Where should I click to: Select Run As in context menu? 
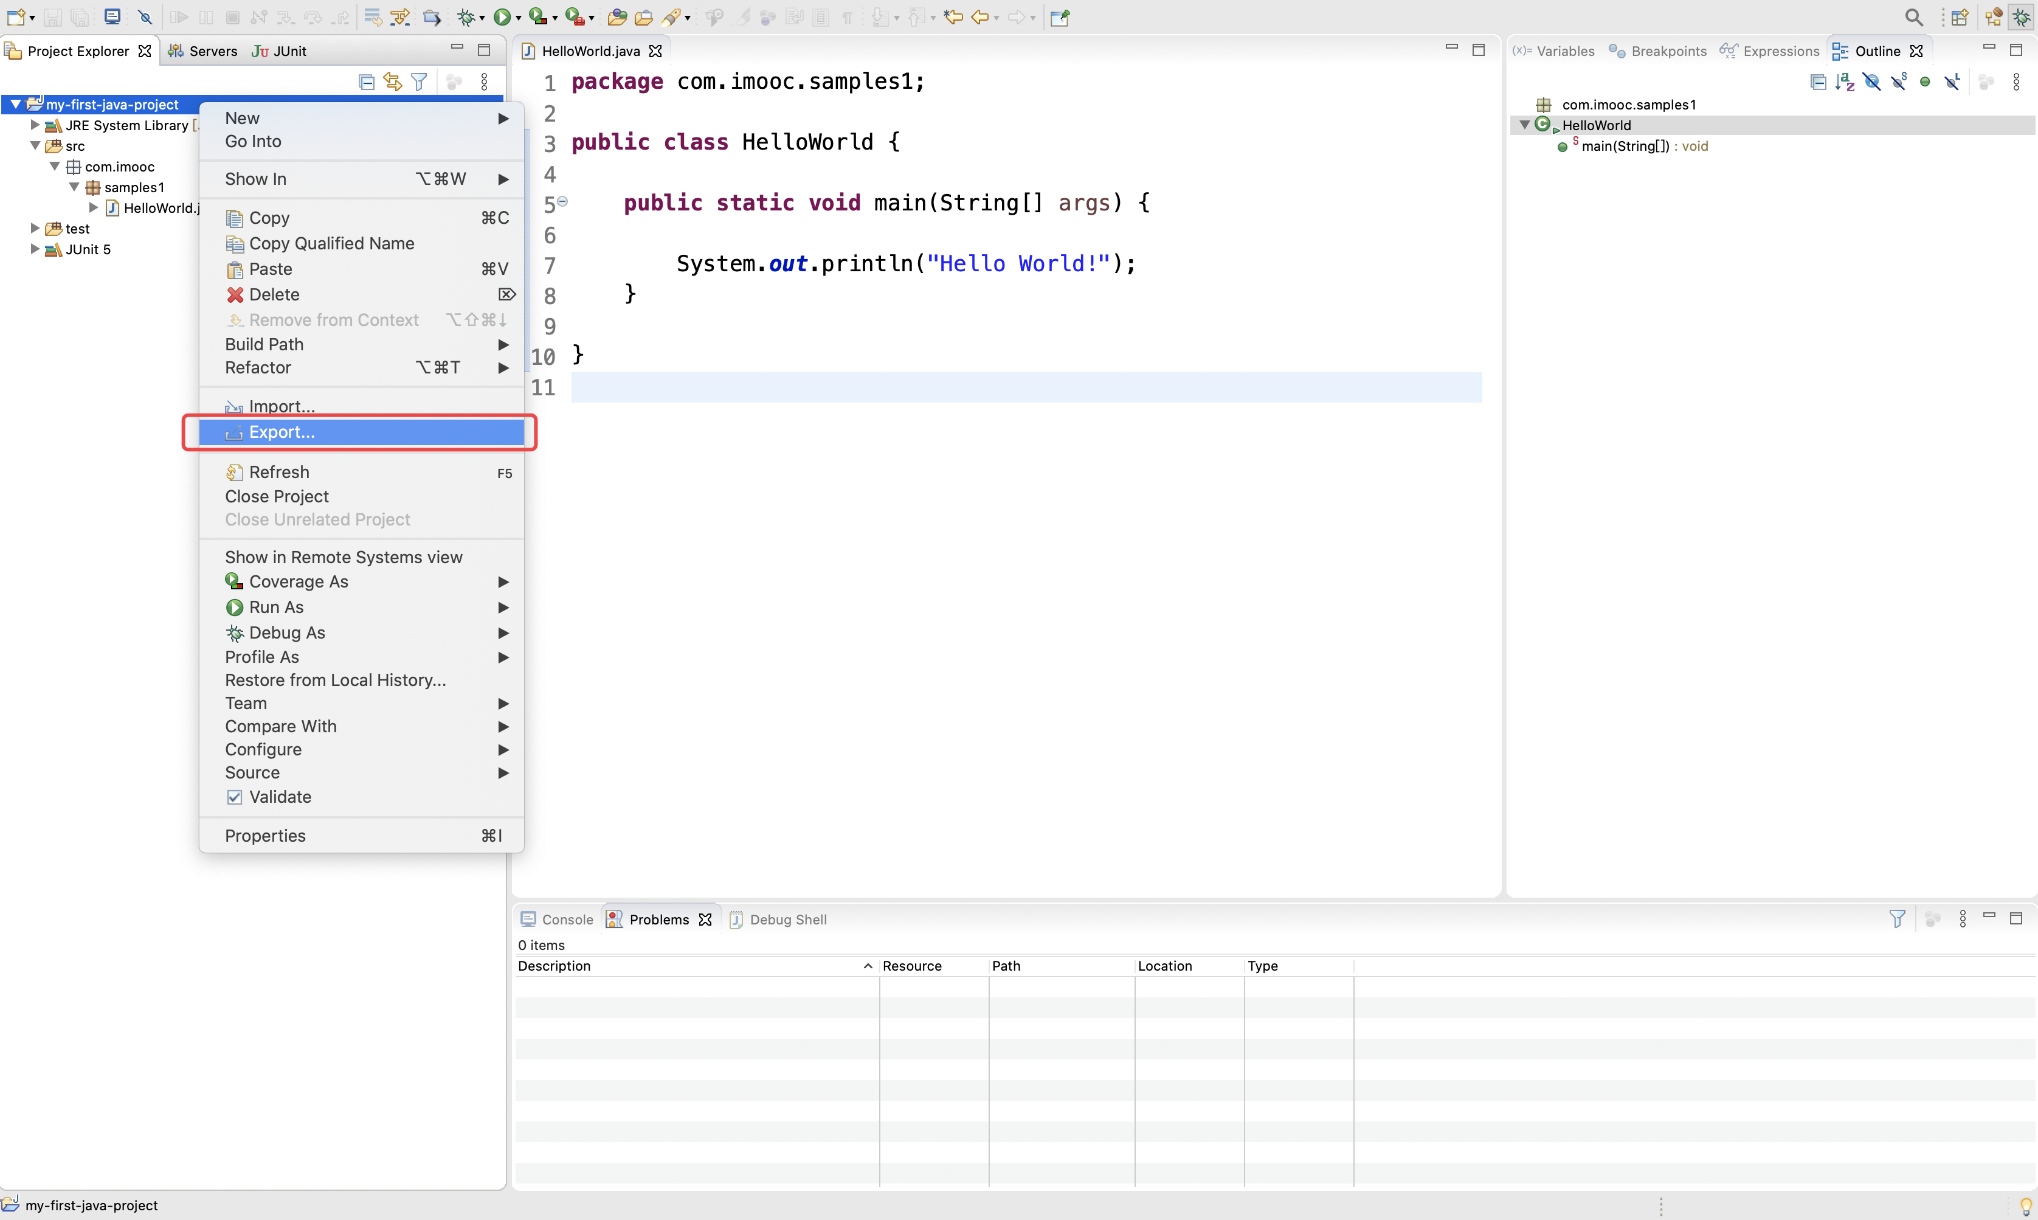pyautogui.click(x=362, y=607)
